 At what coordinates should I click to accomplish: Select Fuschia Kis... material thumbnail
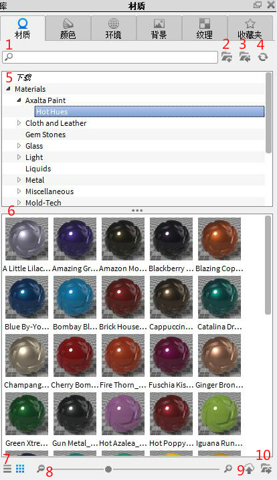pos(171,355)
